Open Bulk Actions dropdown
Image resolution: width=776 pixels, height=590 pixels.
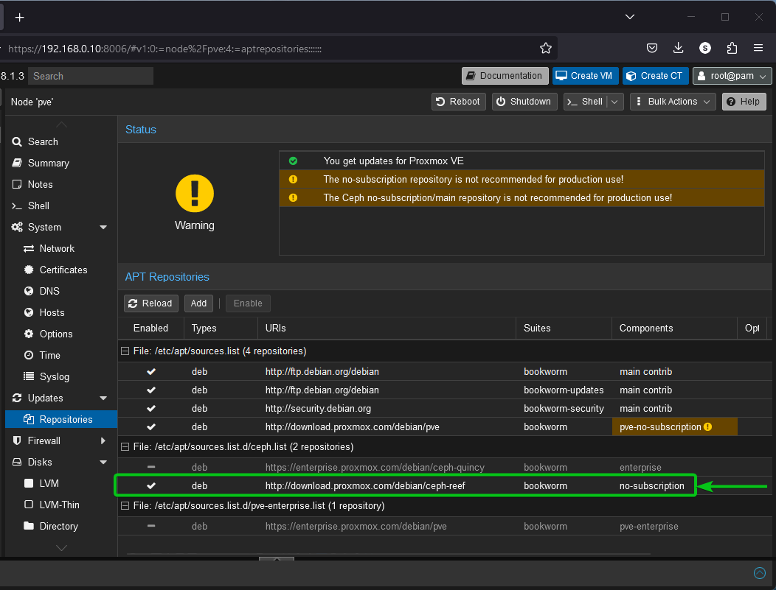pos(673,102)
